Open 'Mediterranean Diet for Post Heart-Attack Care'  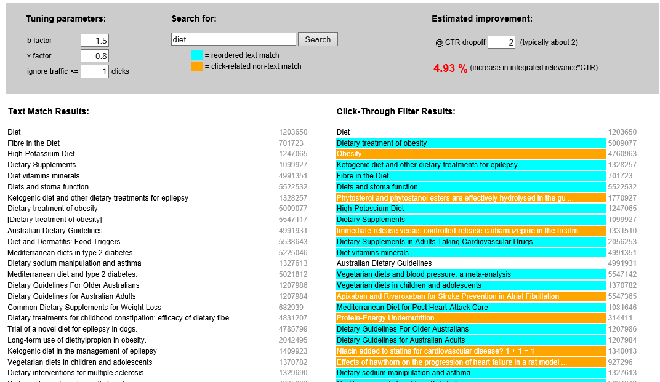(412, 308)
